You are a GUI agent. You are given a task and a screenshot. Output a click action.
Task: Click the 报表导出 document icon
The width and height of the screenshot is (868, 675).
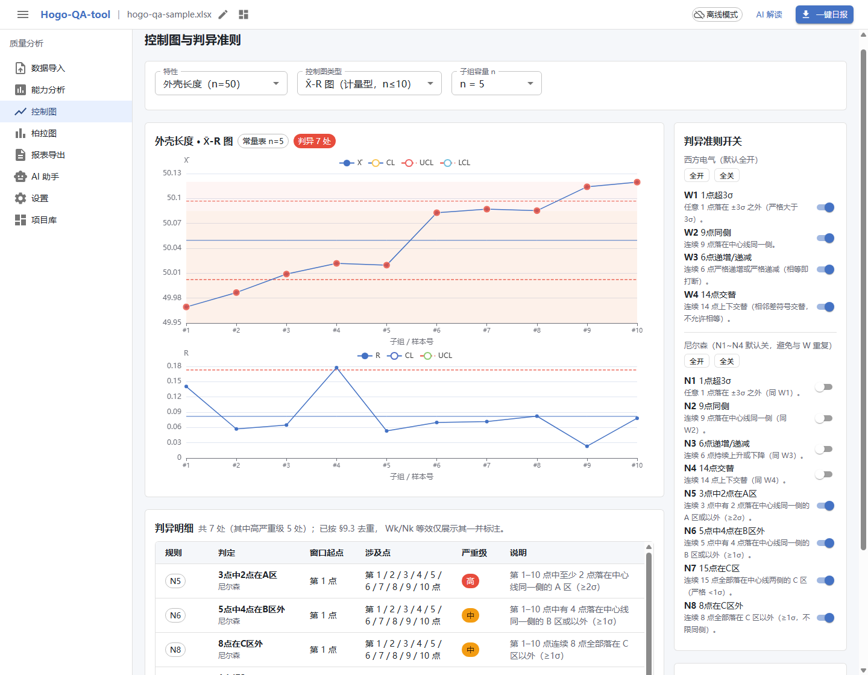pos(20,155)
